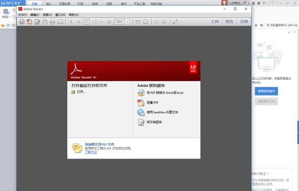Switch to the 特色功能 tab in WPS
Image resolution: width=299 pixels, height=191 pixels.
pyautogui.click(x=156, y=4)
